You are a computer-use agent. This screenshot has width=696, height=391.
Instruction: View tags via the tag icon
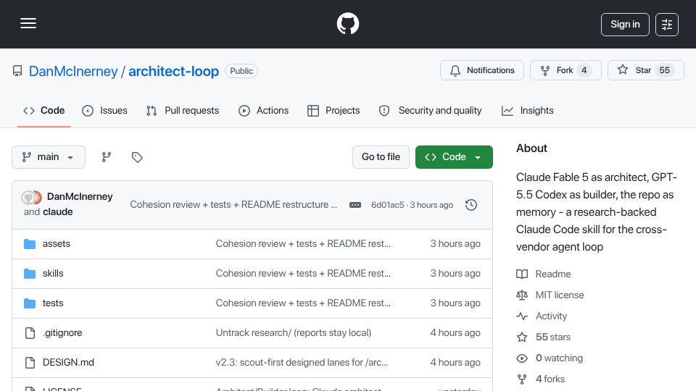[137, 157]
